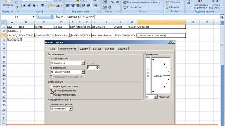225x126 pixels.
Task: Open the Name Box dropdown arrow
Action: 34,17
